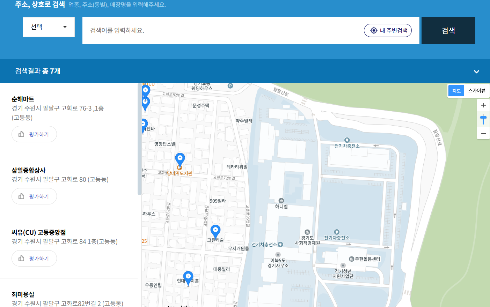Open the 최미용실 result title

(23, 294)
